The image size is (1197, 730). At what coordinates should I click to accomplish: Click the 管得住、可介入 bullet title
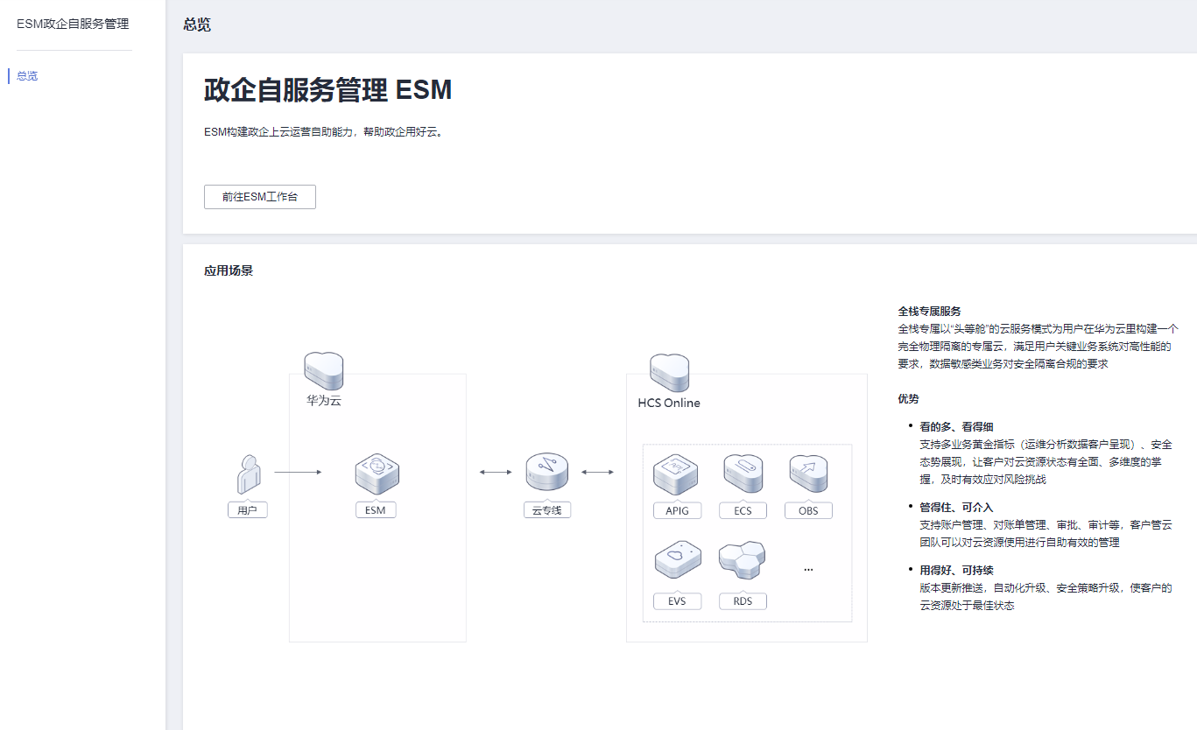(956, 508)
